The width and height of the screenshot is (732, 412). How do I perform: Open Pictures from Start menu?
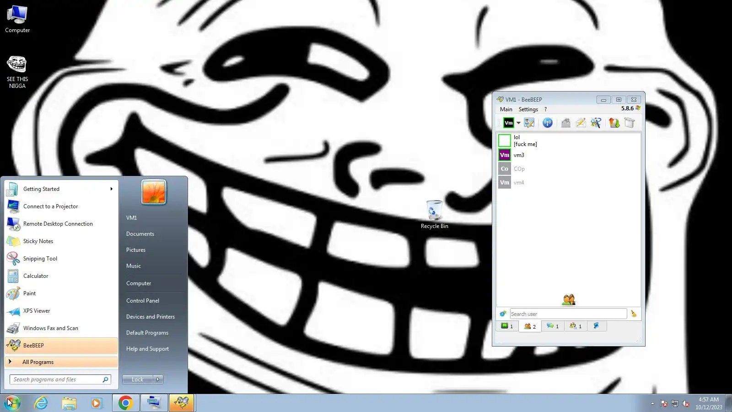coord(136,250)
